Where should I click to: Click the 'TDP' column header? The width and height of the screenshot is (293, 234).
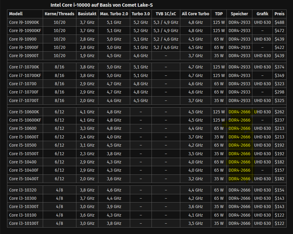click(219, 14)
